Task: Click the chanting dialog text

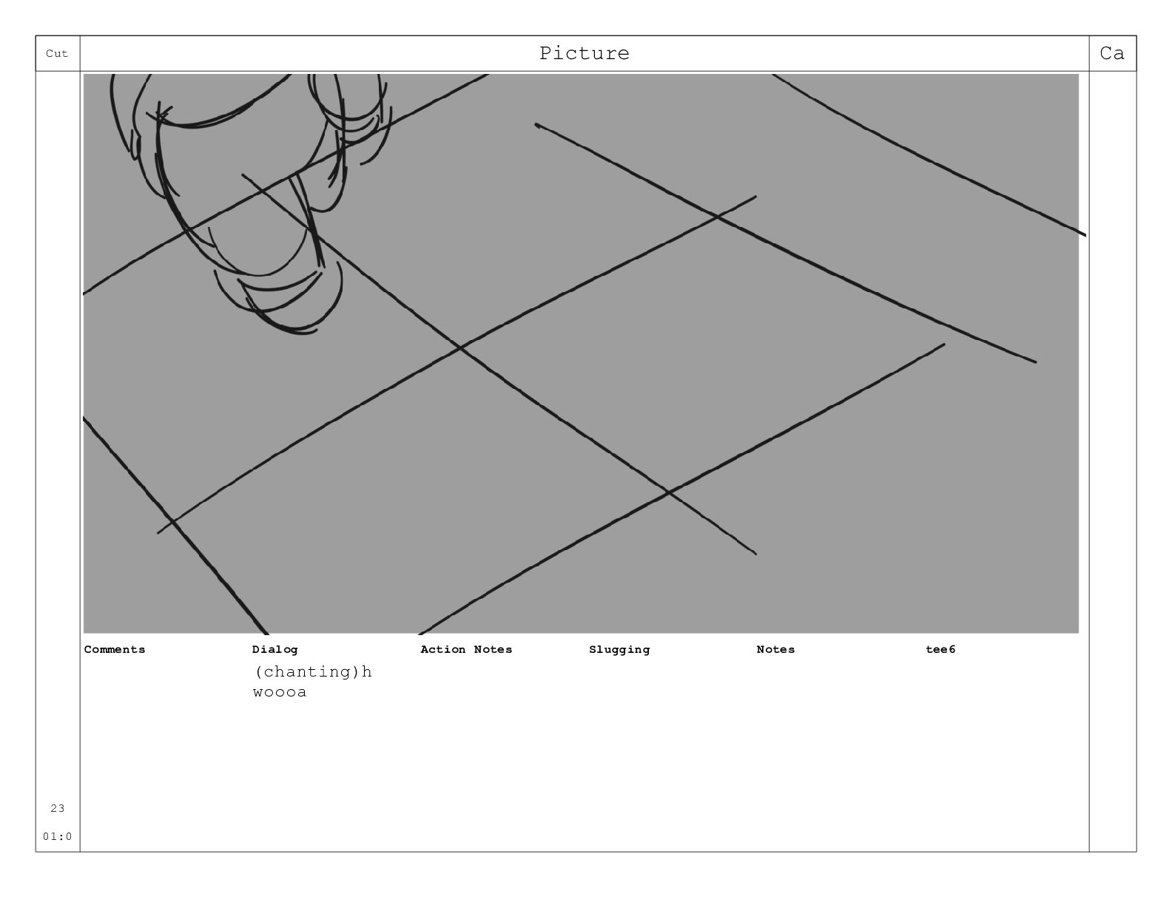Action: 313,671
